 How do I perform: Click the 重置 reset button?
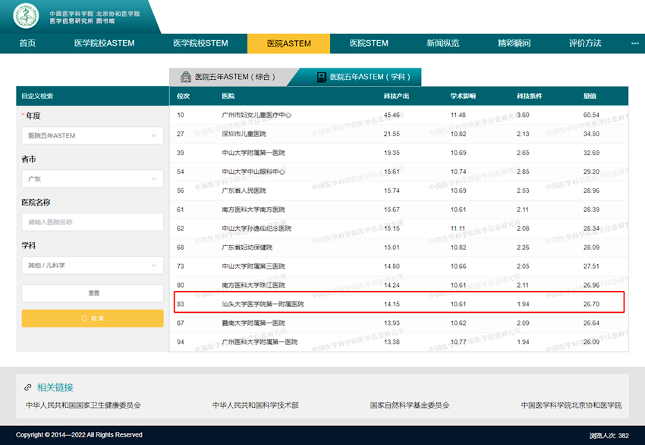[93, 293]
